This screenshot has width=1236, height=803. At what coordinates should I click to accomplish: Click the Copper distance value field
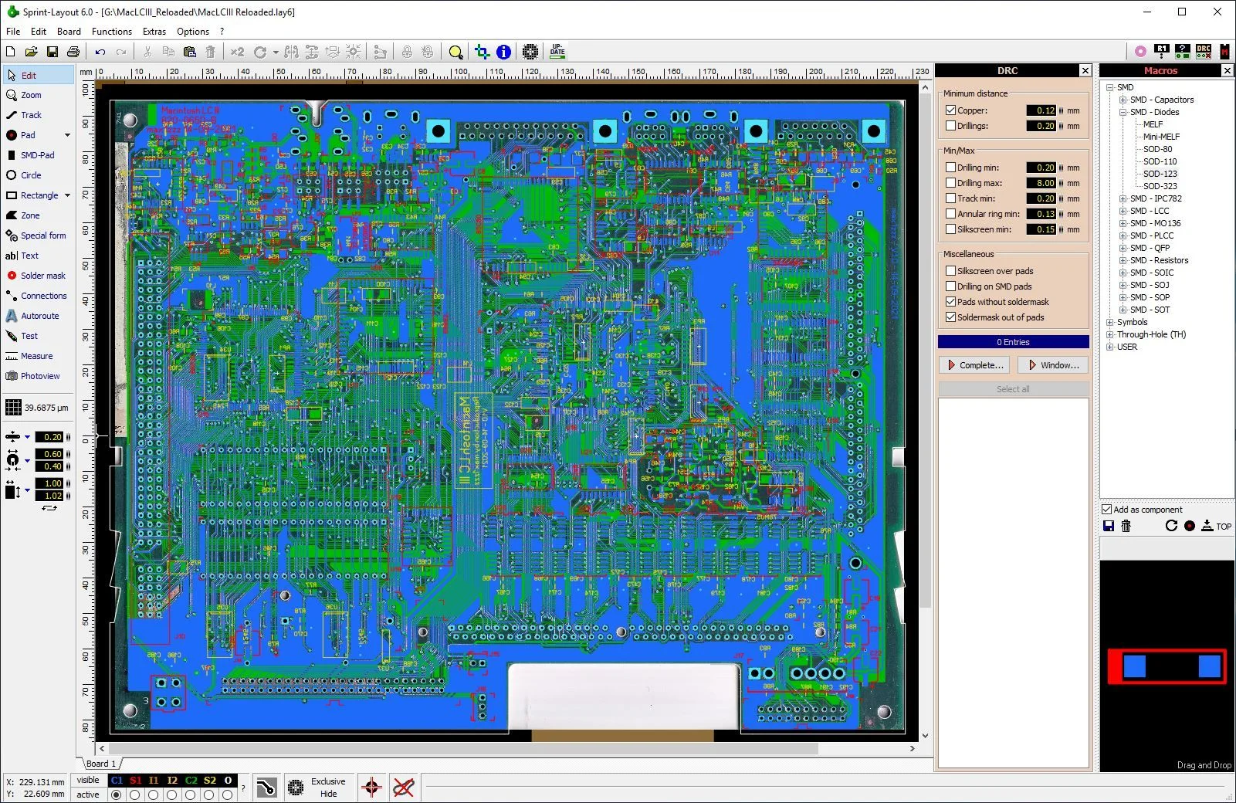1041,110
